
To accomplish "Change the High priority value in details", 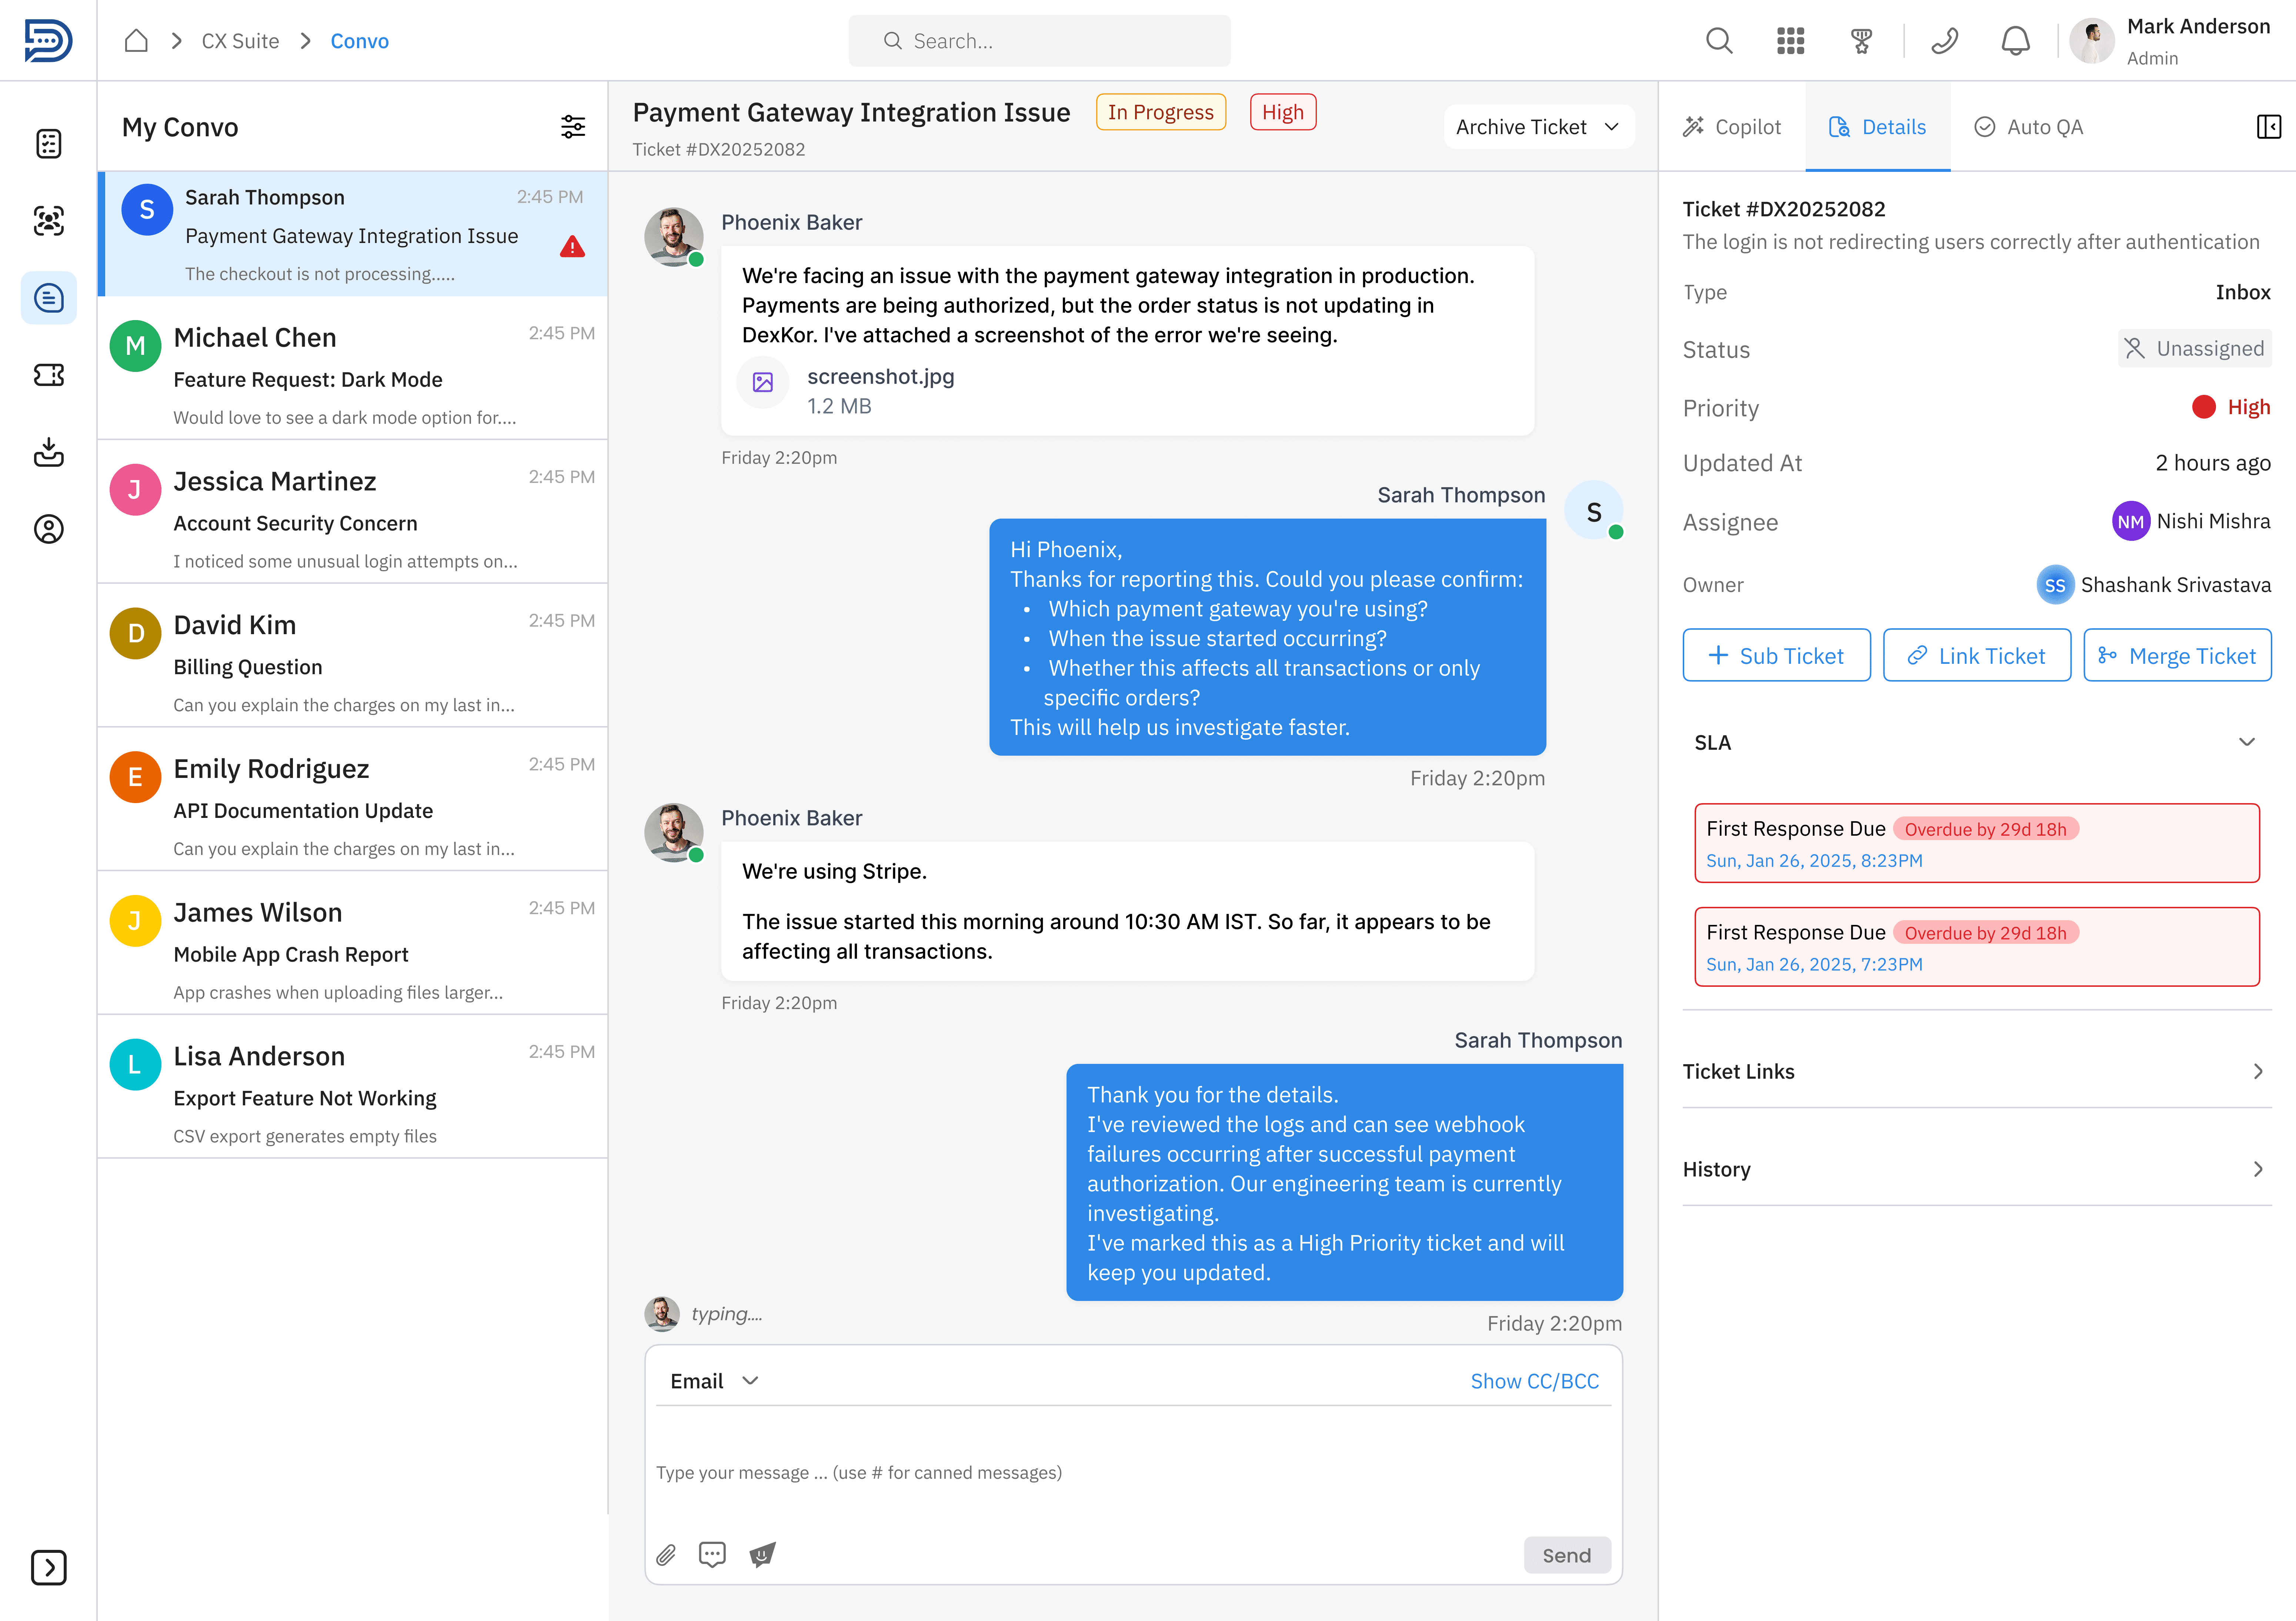I will pyautogui.click(x=2231, y=407).
